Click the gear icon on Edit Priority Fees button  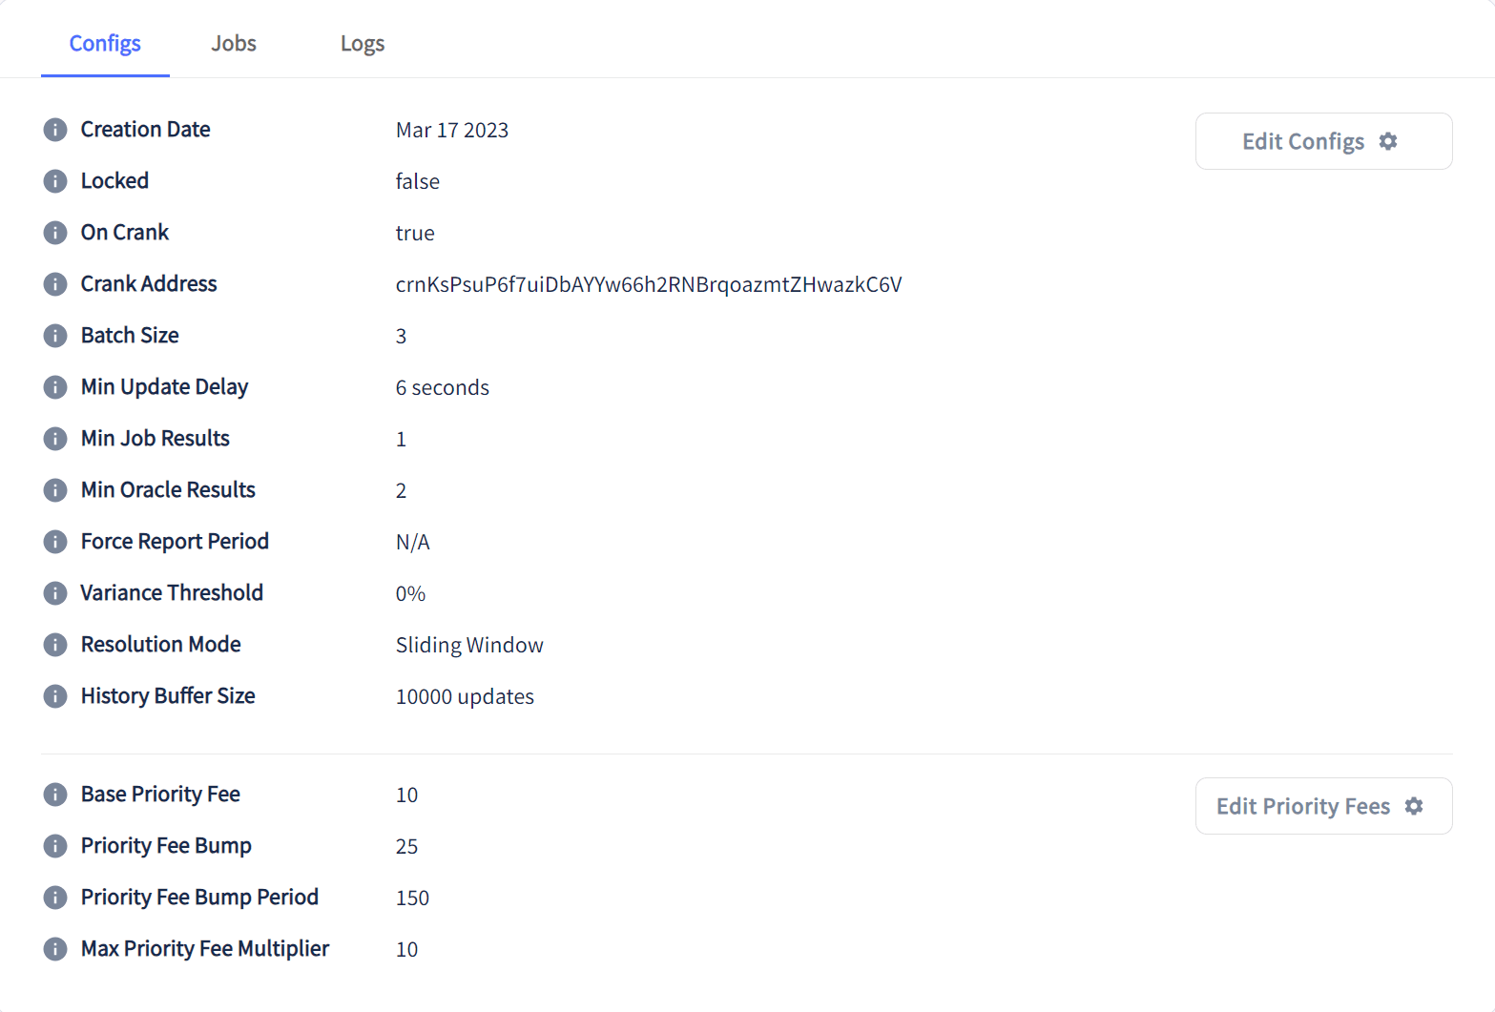coord(1414,805)
